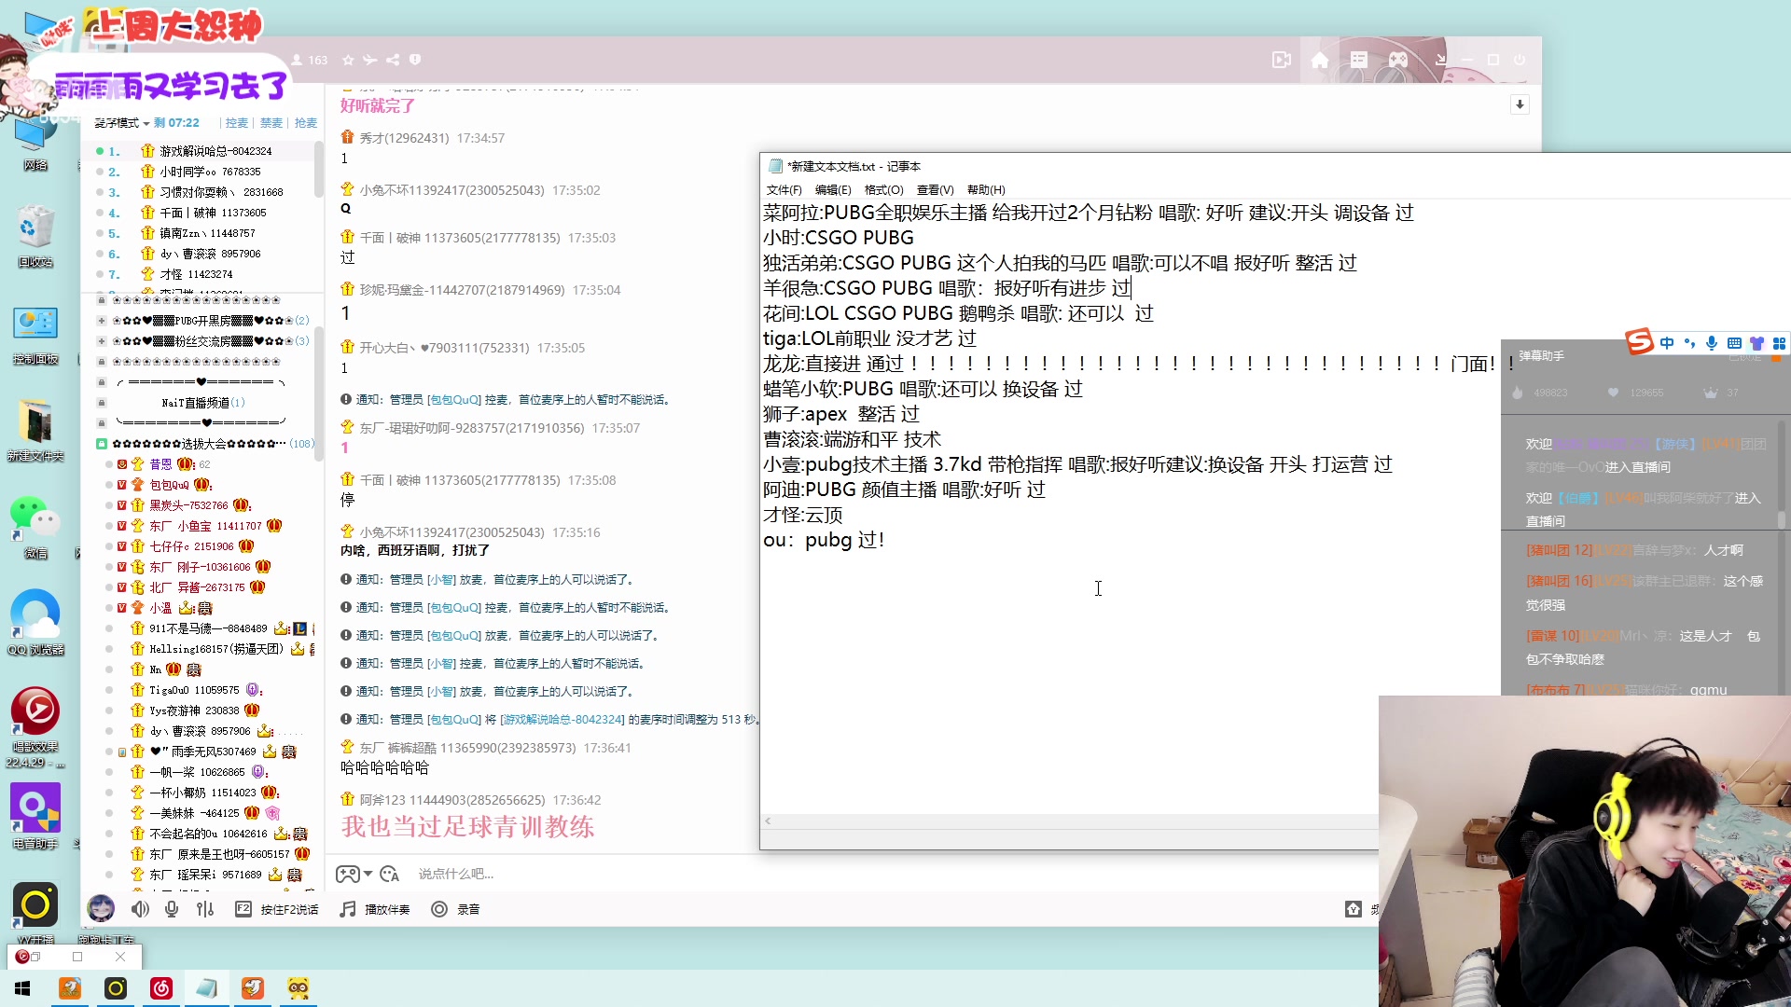1791x1007 pixels.
Task: Click the microphone icon in bottom bar
Action: coord(172,909)
